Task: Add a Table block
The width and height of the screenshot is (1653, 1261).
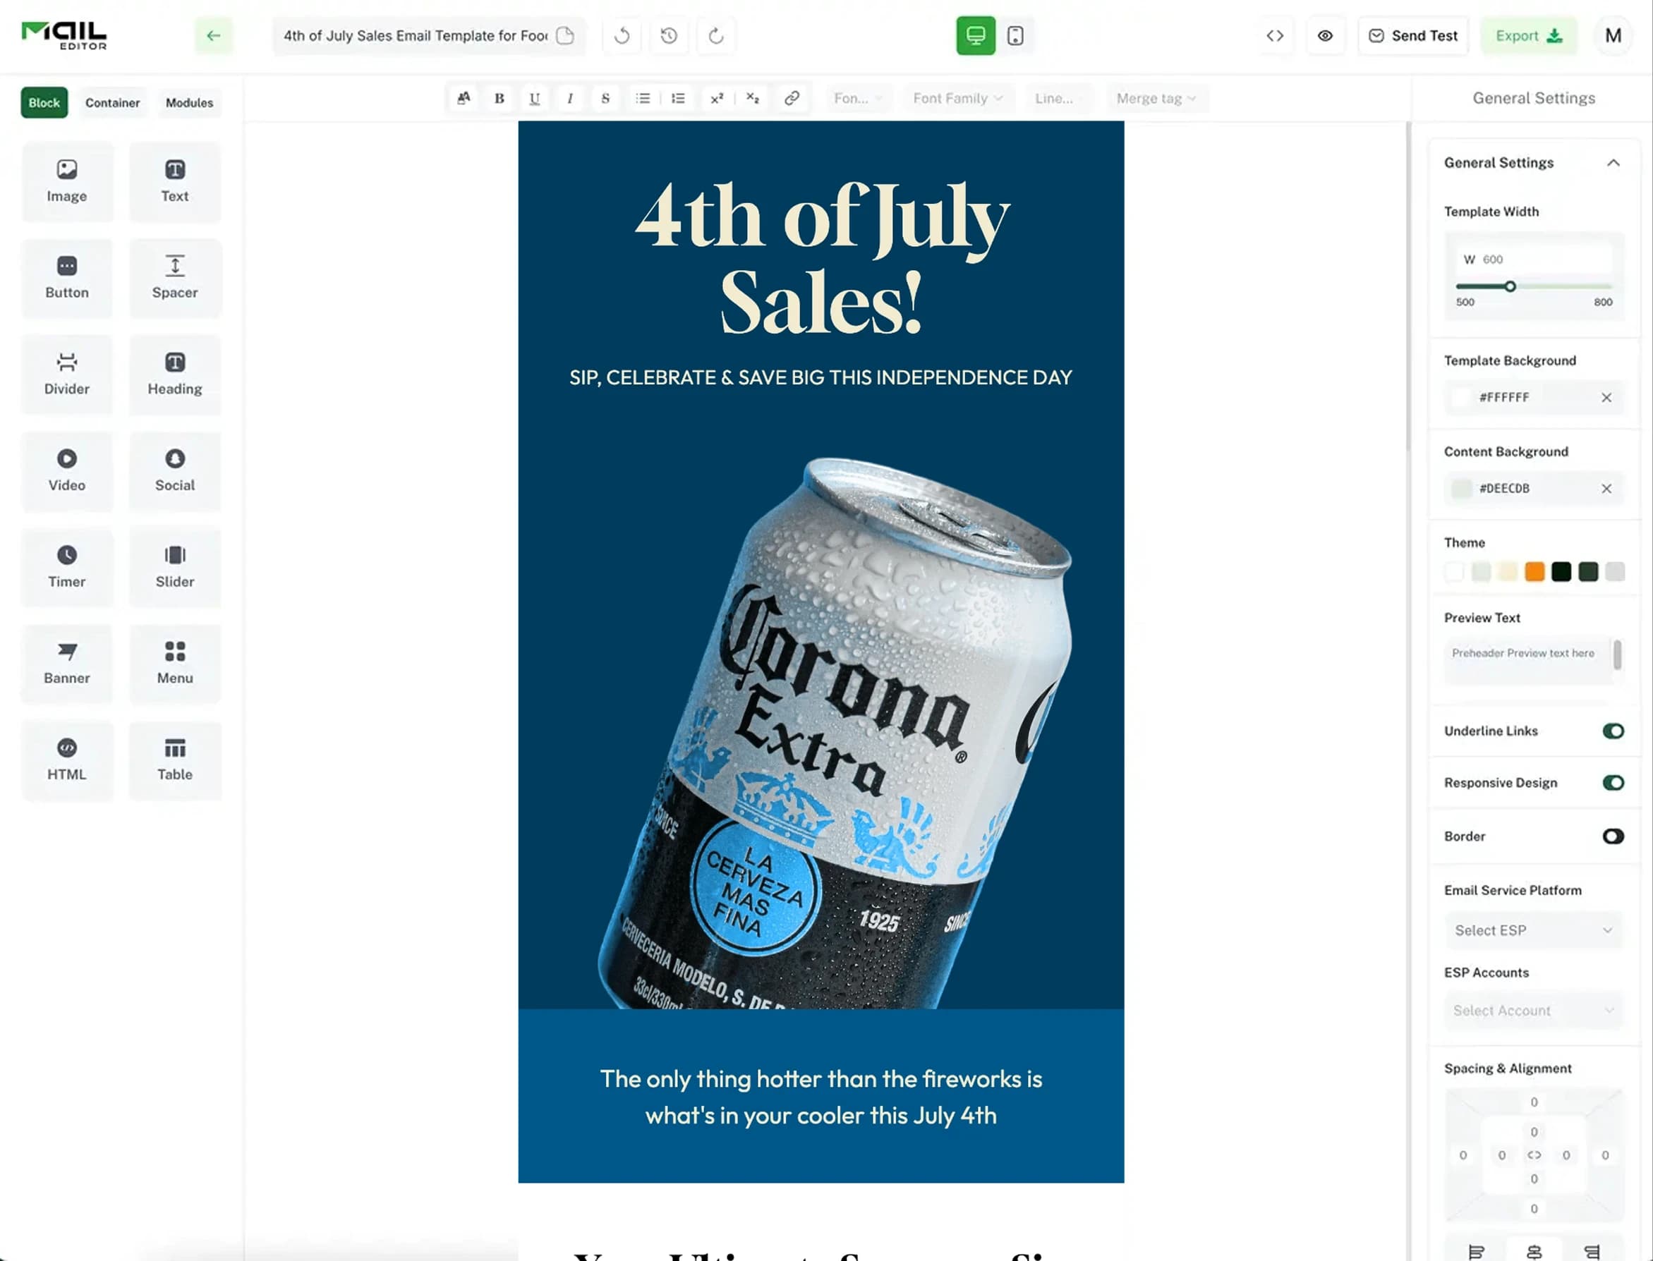Action: click(175, 760)
